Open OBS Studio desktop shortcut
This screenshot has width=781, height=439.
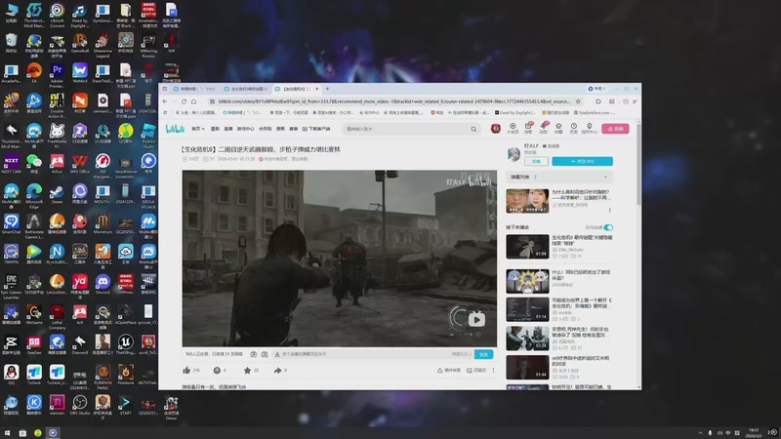pyautogui.click(x=80, y=405)
